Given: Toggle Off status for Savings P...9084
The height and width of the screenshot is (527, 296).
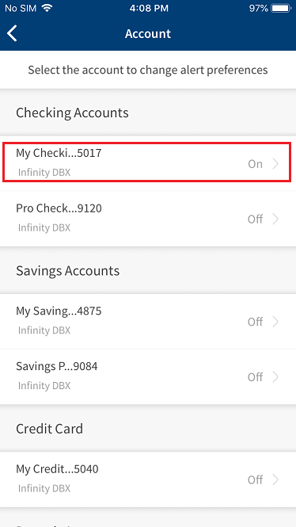Looking at the screenshot, I should pos(255,377).
